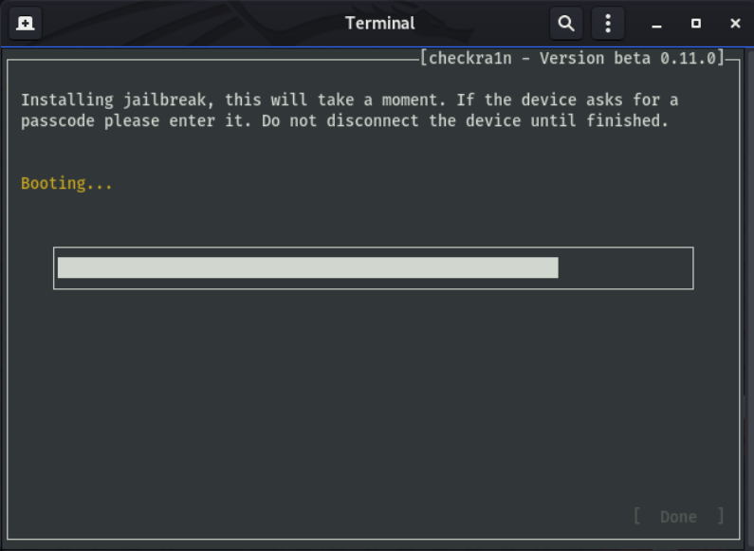Image resolution: width=754 pixels, height=551 pixels.
Task: Select the greyed-out Done button
Action: pos(678,517)
